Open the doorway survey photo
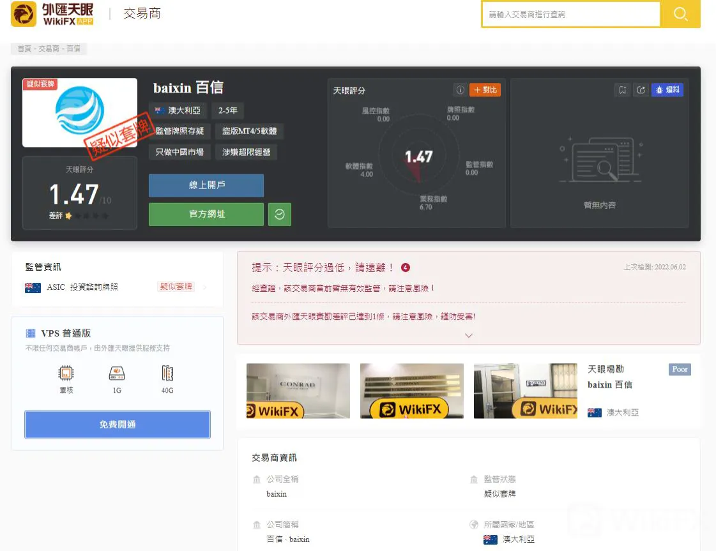 526,391
